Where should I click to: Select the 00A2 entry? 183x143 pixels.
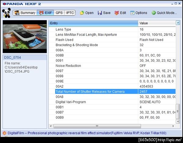pos(59,87)
